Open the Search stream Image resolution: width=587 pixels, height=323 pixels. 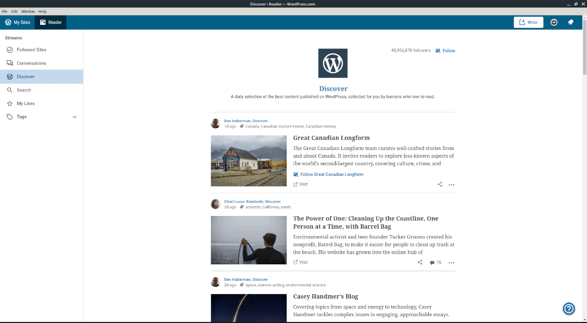pos(23,90)
